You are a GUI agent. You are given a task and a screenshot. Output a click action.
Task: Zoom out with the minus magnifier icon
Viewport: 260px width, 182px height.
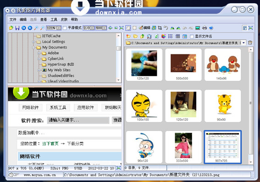43,28
